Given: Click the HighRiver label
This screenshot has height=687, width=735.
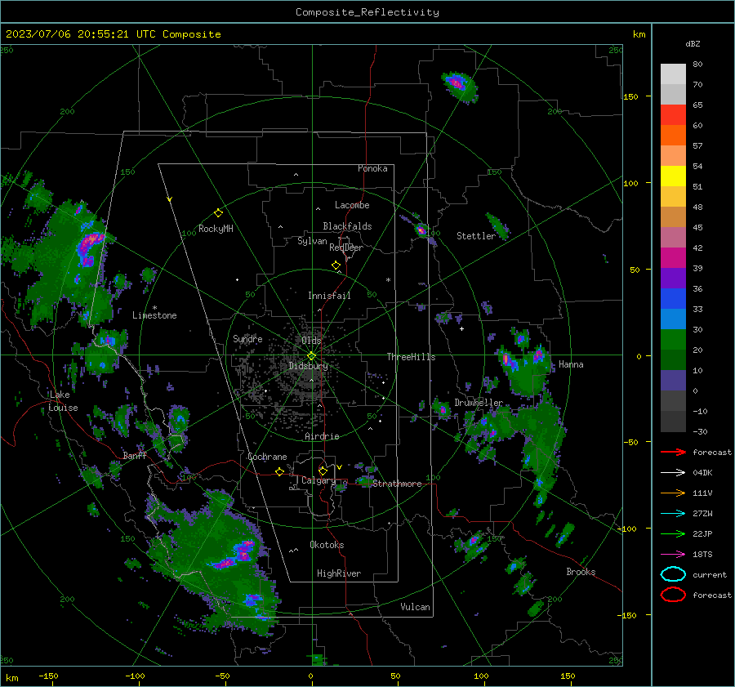Looking at the screenshot, I should [339, 573].
